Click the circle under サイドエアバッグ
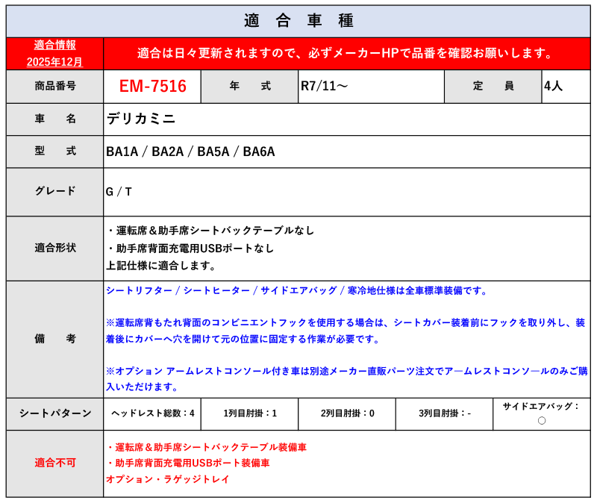The image size is (597, 503). click(x=541, y=421)
